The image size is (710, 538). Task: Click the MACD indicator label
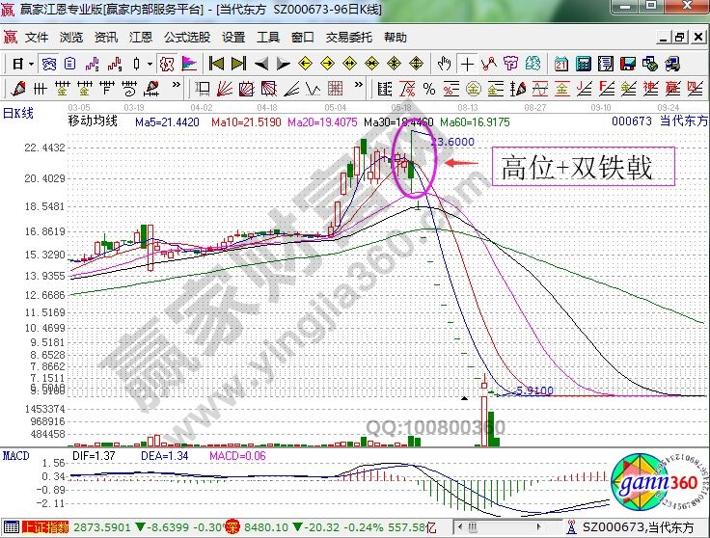15,453
